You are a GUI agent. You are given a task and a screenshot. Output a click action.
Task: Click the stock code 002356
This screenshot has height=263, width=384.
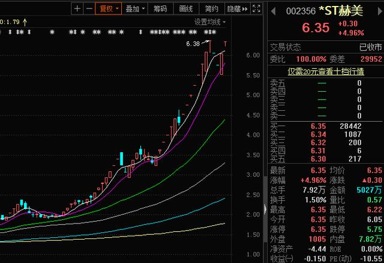[x=301, y=11]
